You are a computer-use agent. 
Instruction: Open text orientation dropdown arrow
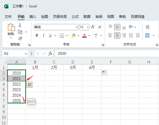(135, 27)
